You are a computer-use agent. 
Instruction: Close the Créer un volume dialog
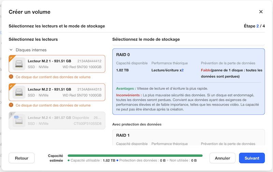pos(261,12)
